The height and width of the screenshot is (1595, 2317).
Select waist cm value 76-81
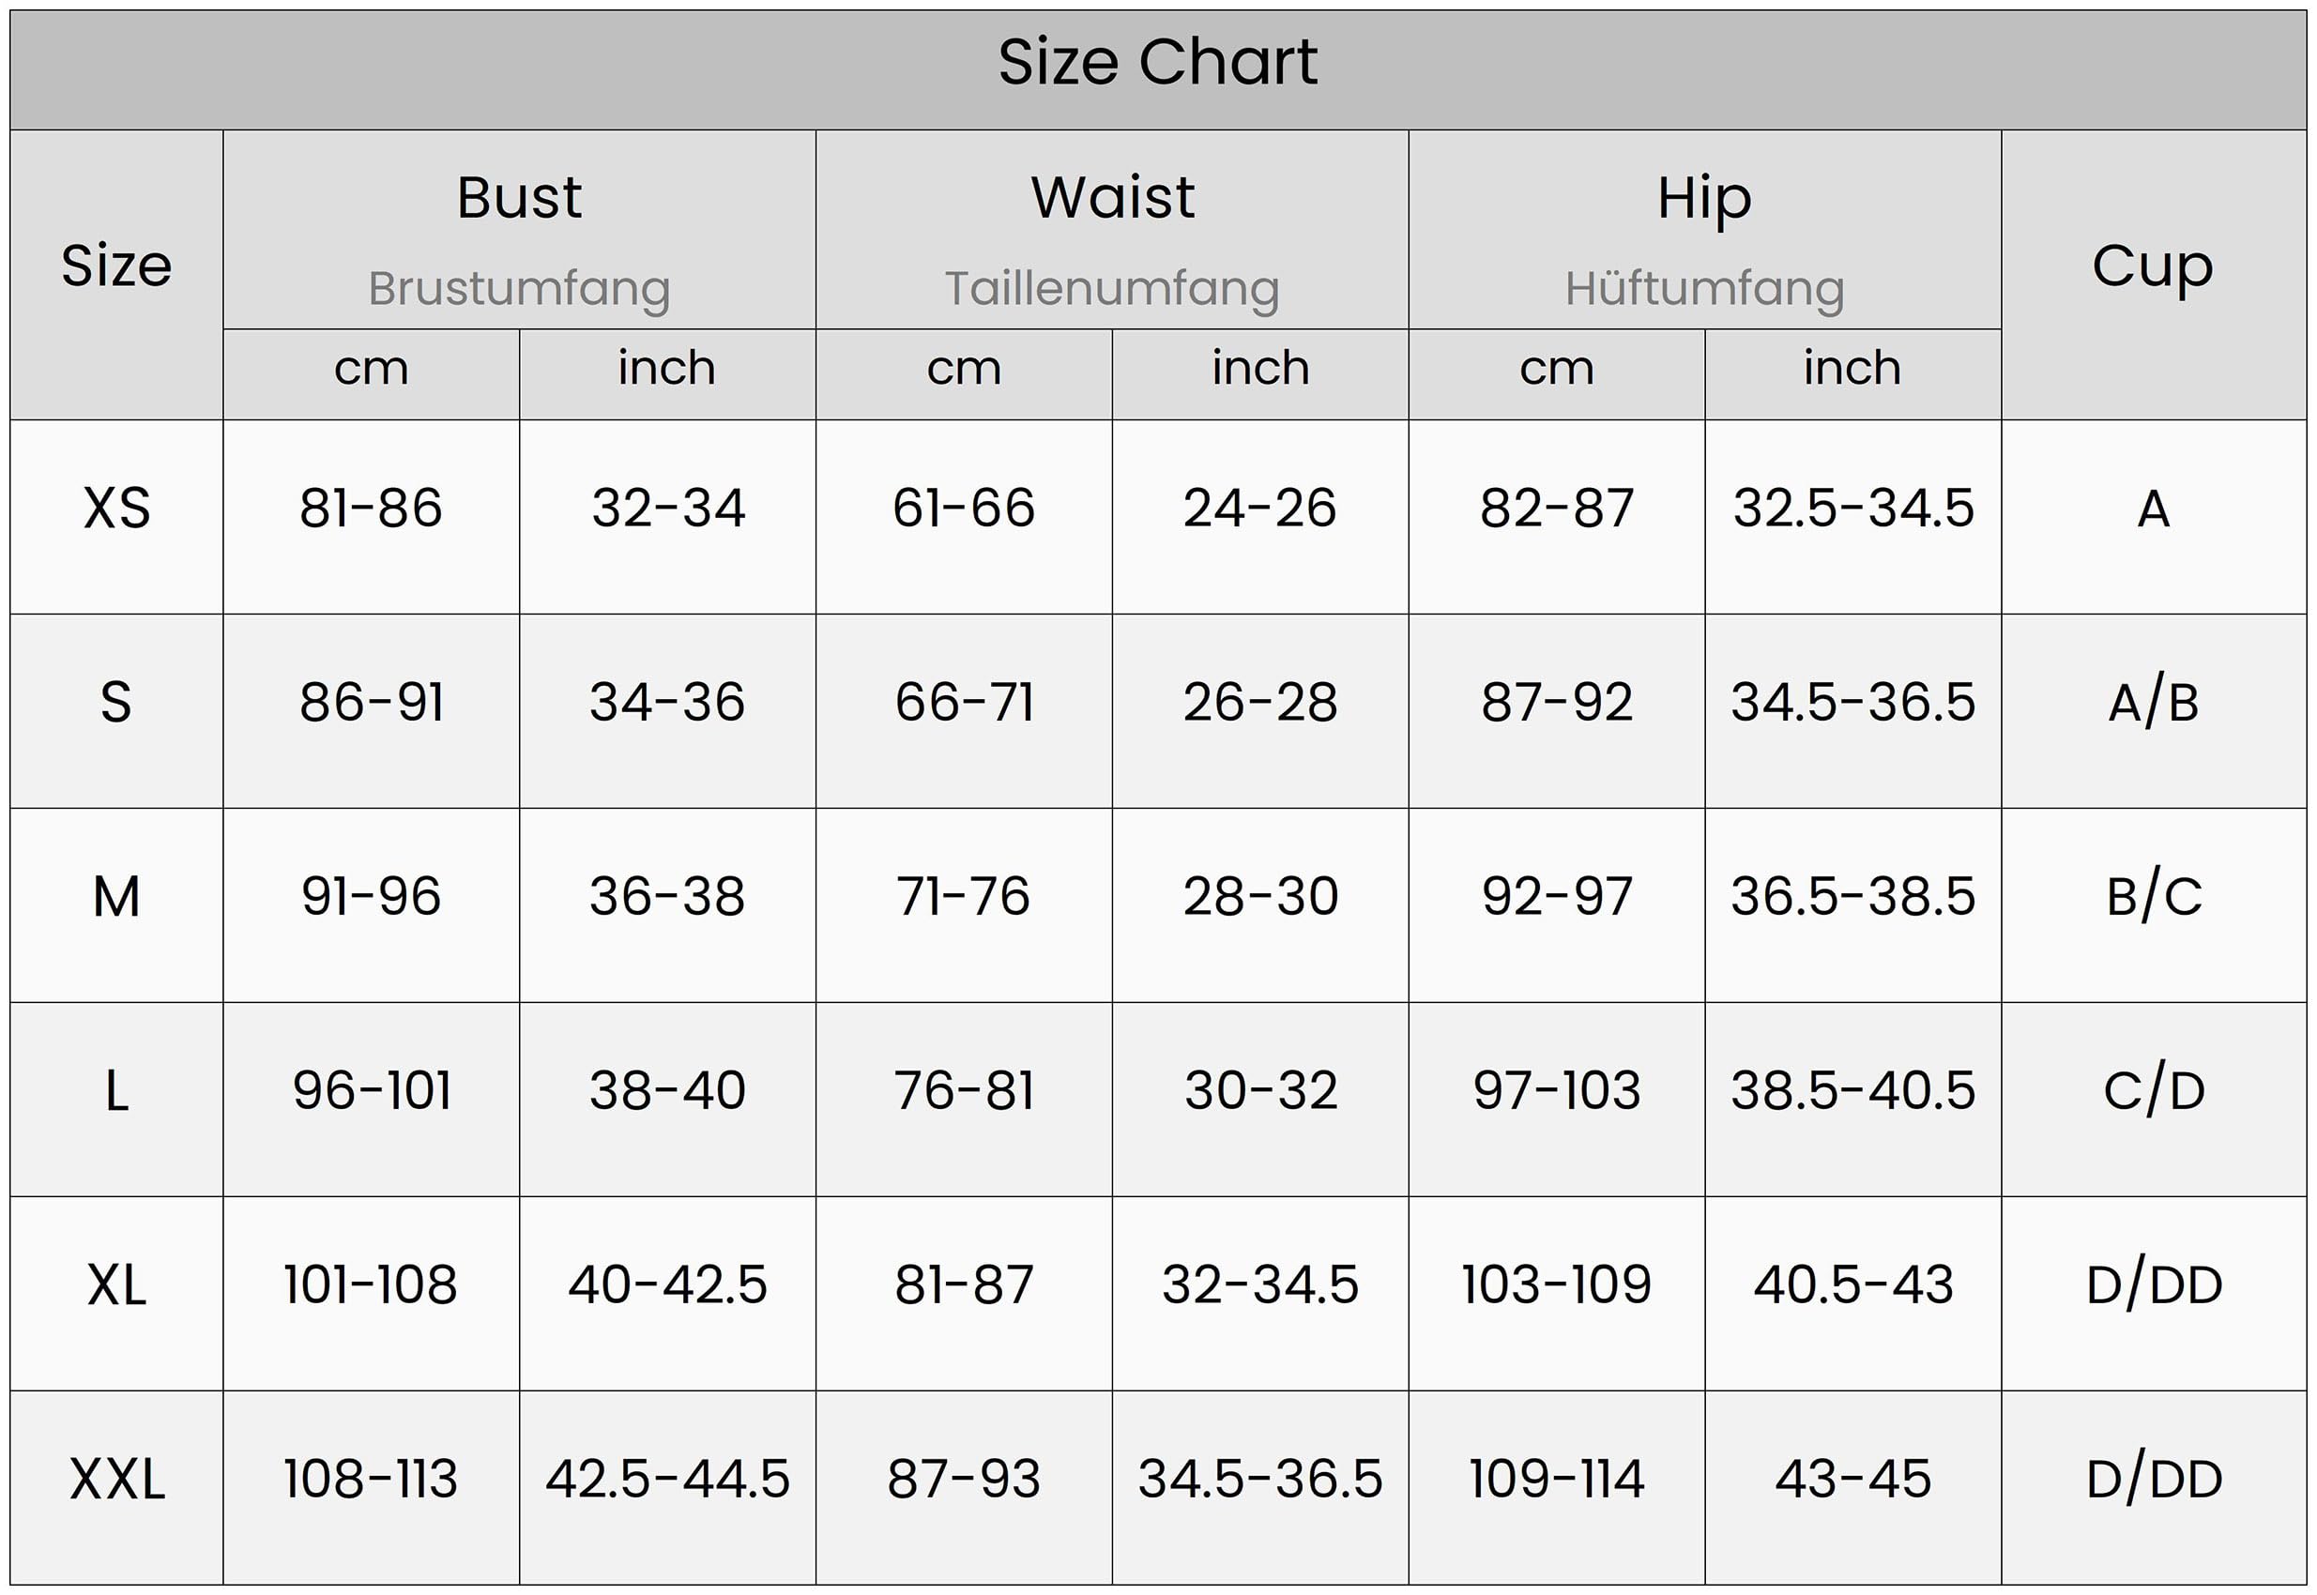coord(964,1089)
